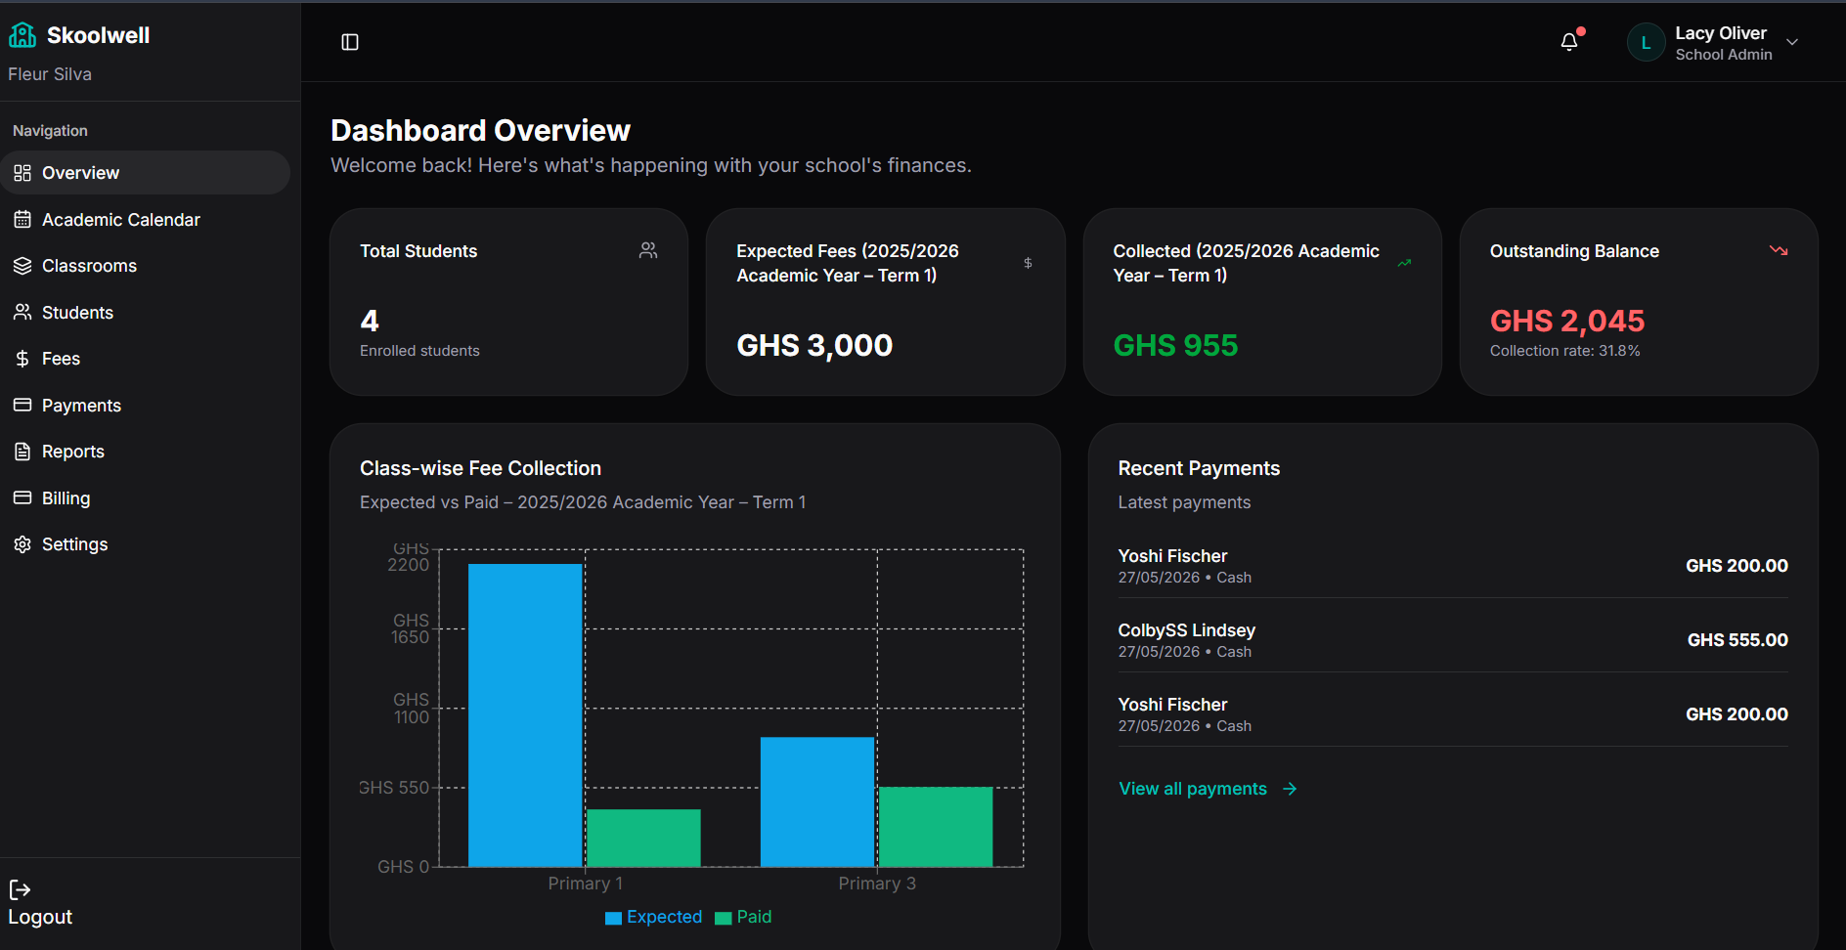This screenshot has width=1846, height=950.
Task: Click the GHS 955 collected value
Action: tap(1175, 345)
